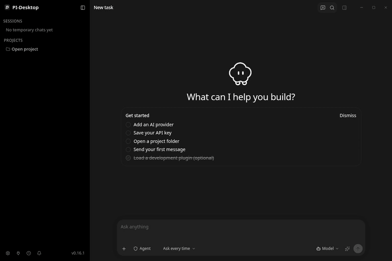Check the Send your first message circle
Viewport: 392px width, 261px height.
pos(128,149)
